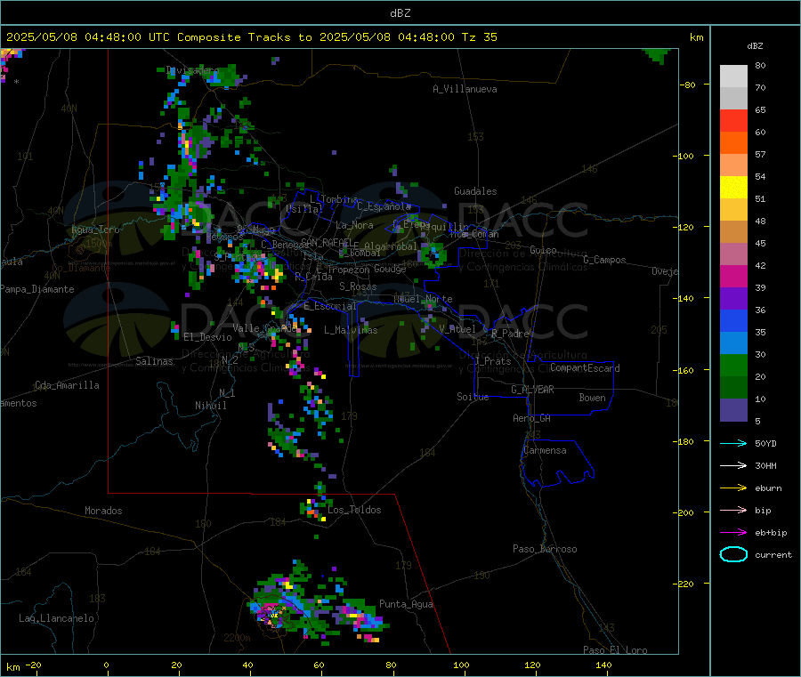Select the red legend swatch above 60

coord(733,120)
